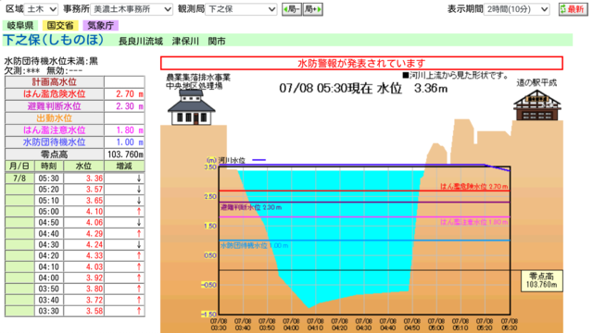Click water level 3.80 at 03:50
The image size is (593, 333).
(x=95, y=289)
